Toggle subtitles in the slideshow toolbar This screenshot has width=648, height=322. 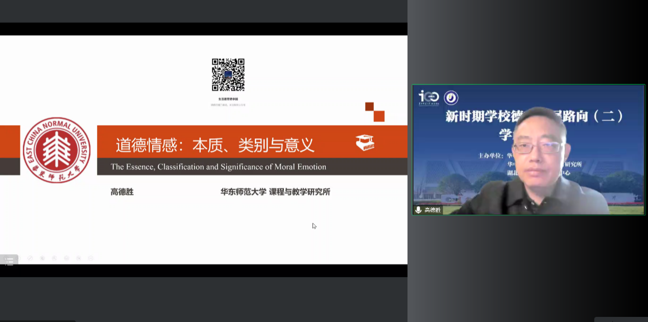coord(66,258)
